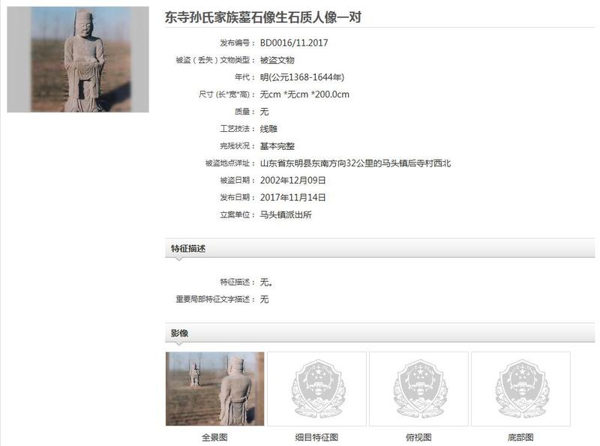
Task: Click the title 东寺孙氏家族墓石像生石质人像一对
Action: (263, 17)
